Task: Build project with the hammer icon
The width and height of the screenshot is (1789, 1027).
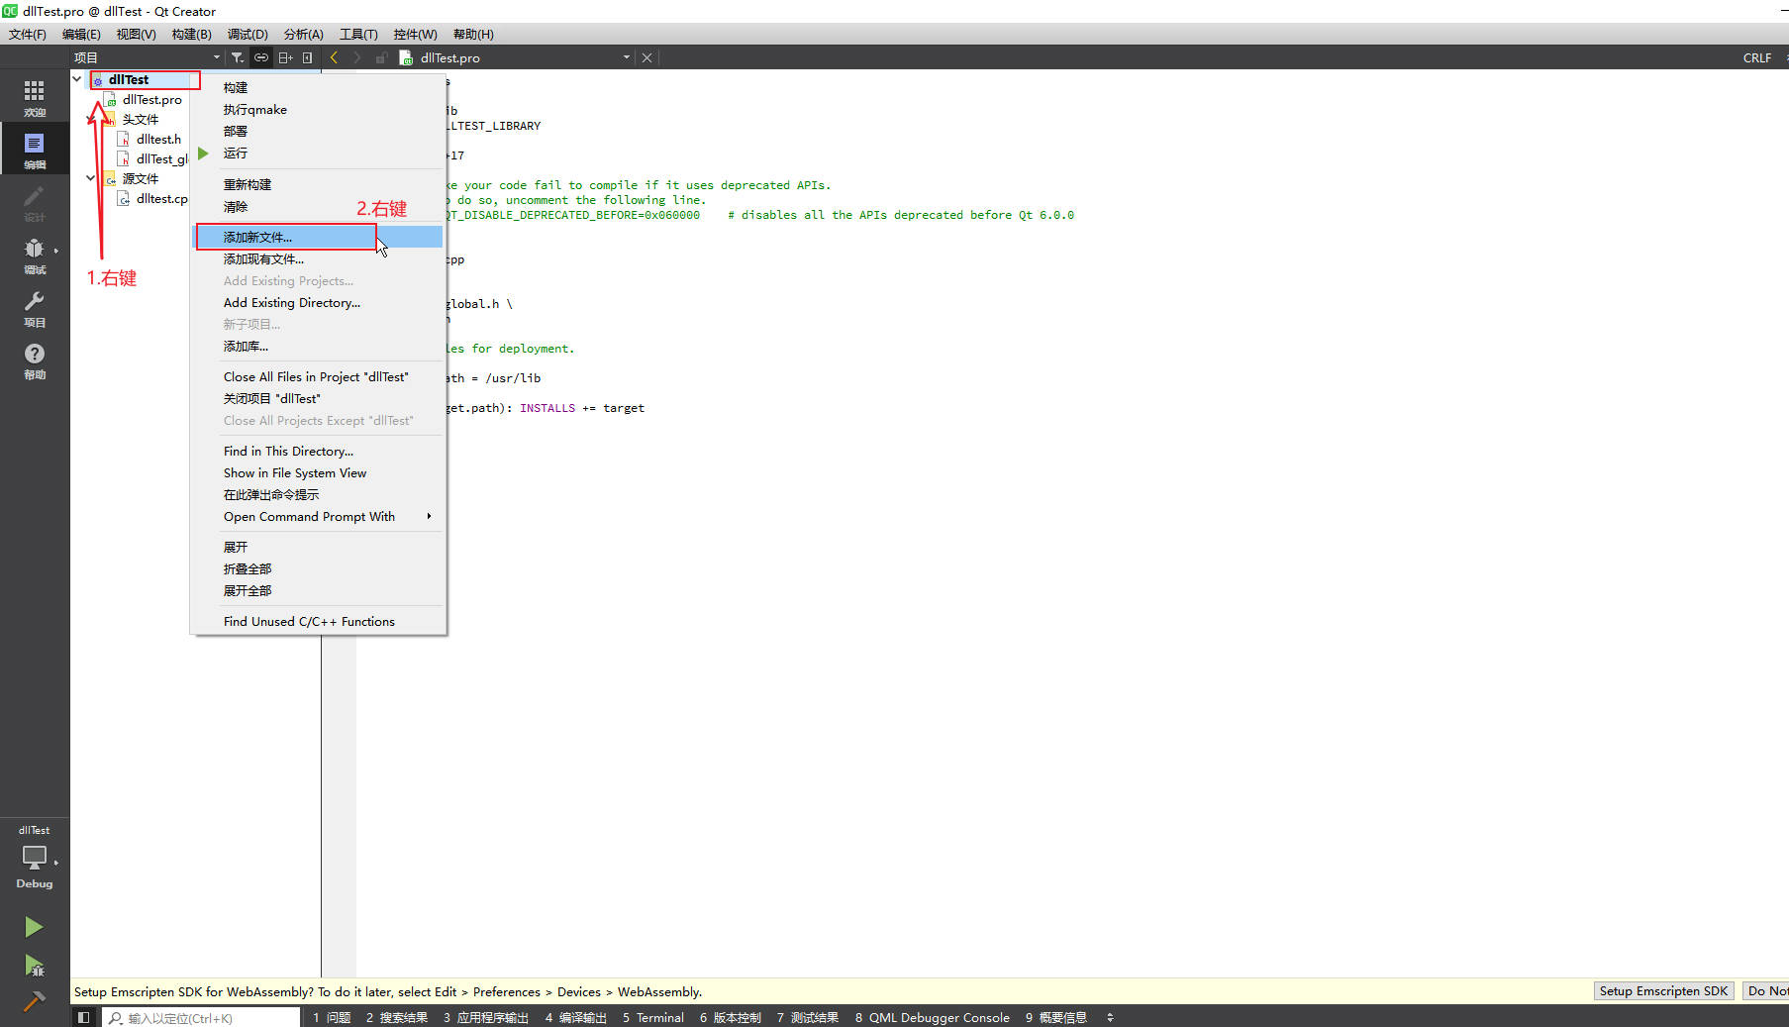Action: pyautogui.click(x=34, y=1001)
